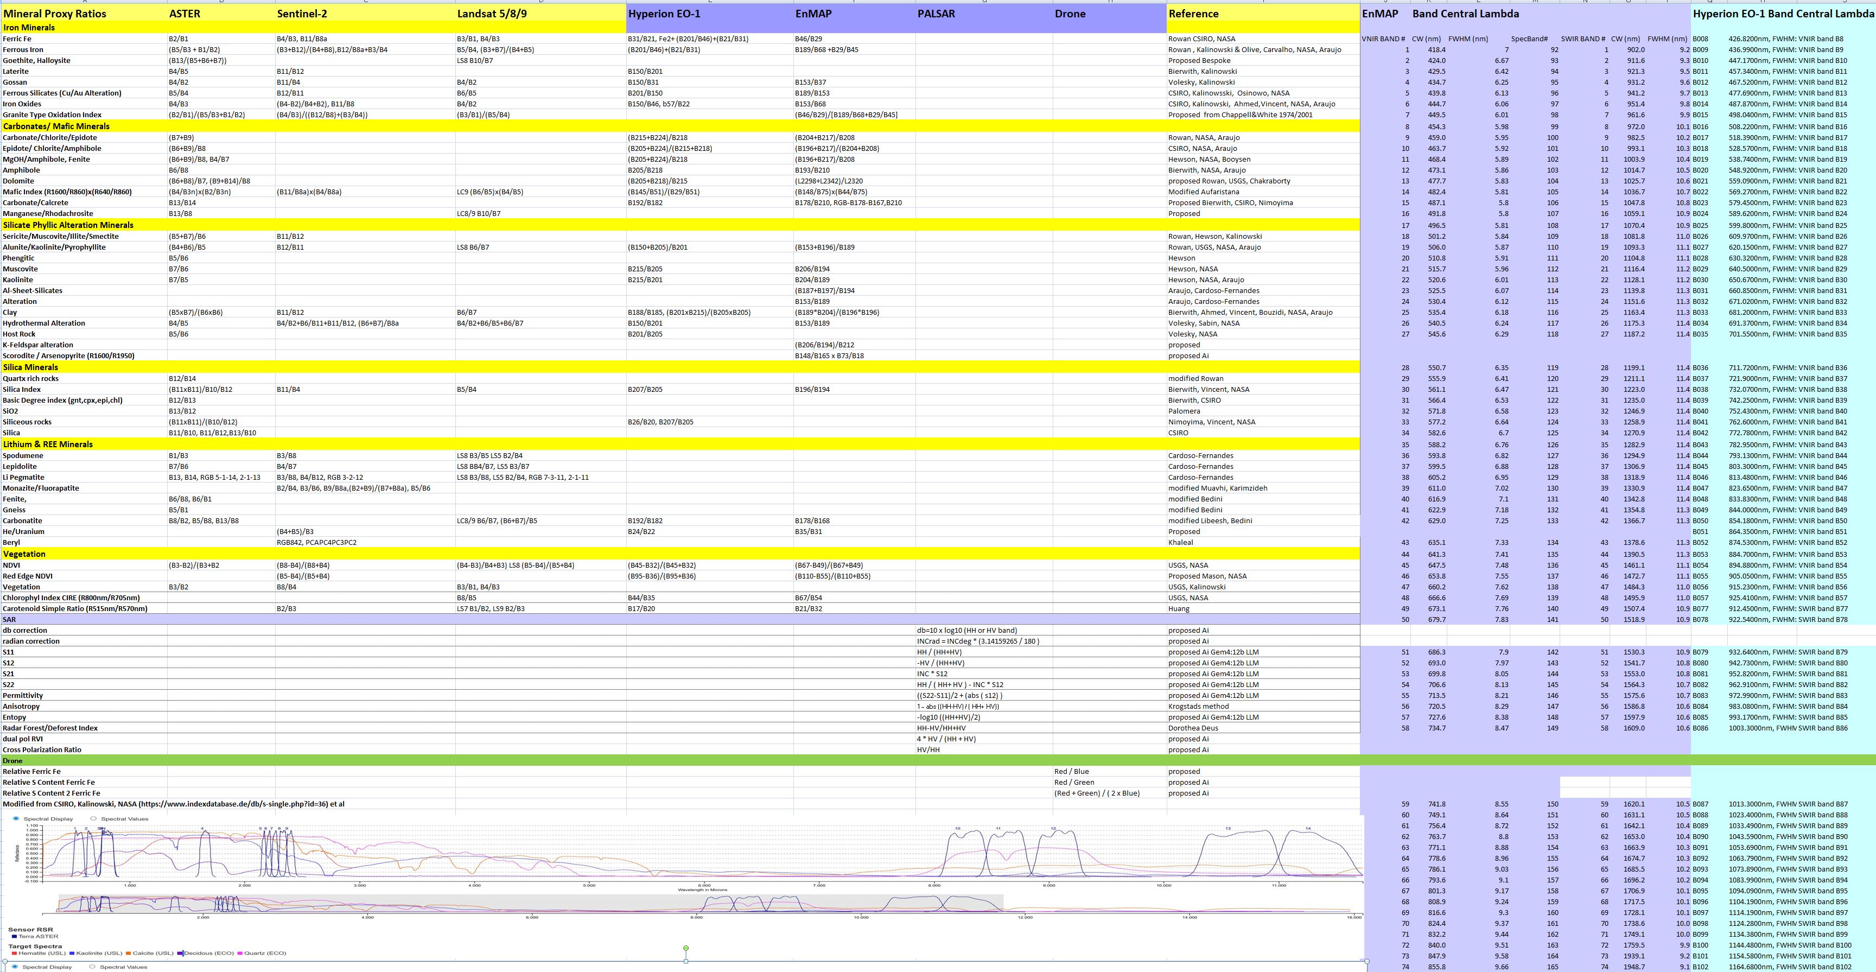
Task: Select the 'VNIR BAND #' column label
Action: click(x=1383, y=39)
